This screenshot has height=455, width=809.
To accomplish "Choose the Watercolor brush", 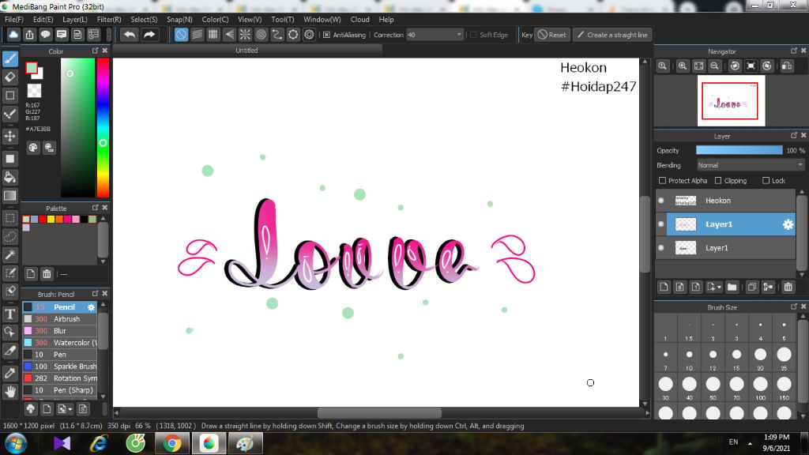I will point(59,343).
